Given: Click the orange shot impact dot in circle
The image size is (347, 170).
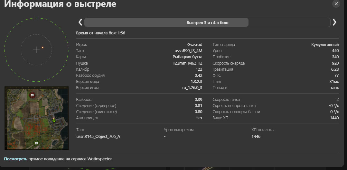Looking at the screenshot, I should pos(42,47).
